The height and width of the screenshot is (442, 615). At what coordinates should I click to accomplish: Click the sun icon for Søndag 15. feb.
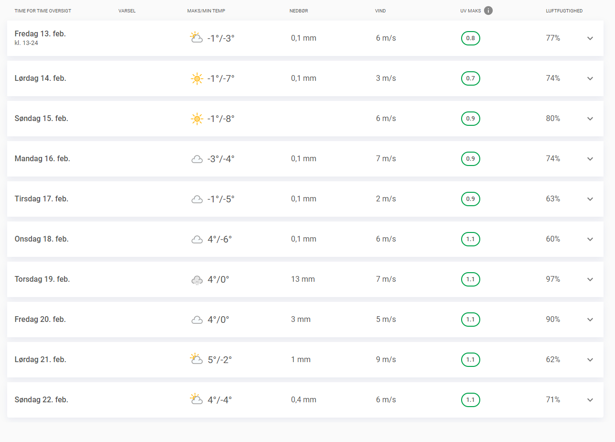coord(196,119)
